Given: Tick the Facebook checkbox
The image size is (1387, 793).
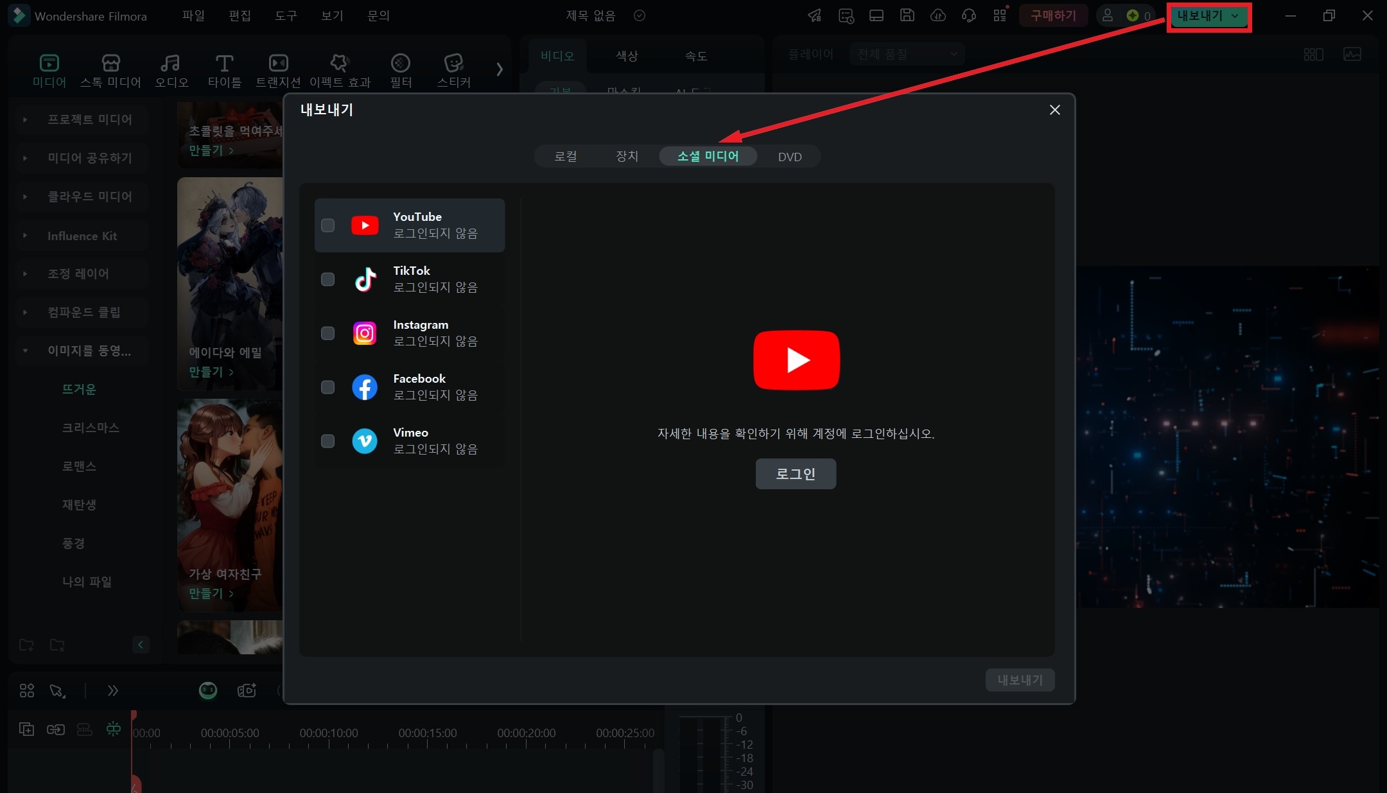Looking at the screenshot, I should click(327, 387).
